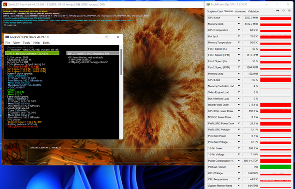Viewport: 295px width, 189px height.
Task: Open PerfCap Reason dropdown
Action: pos(239,167)
